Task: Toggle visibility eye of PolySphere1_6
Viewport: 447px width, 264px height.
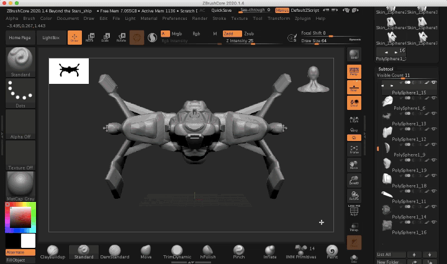Action: (x=433, y=97)
